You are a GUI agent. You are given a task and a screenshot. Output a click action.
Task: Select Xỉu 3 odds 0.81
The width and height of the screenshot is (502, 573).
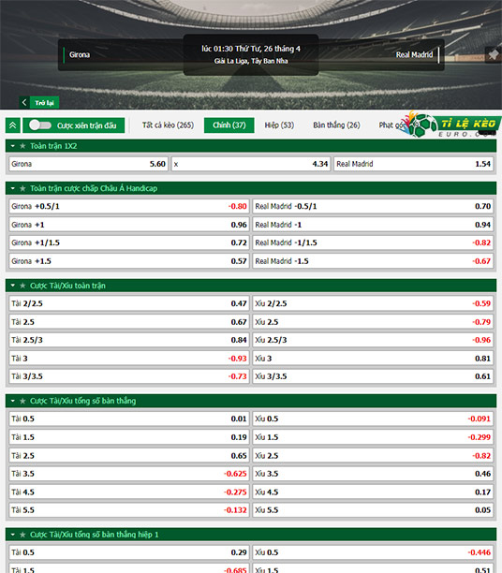pos(373,359)
